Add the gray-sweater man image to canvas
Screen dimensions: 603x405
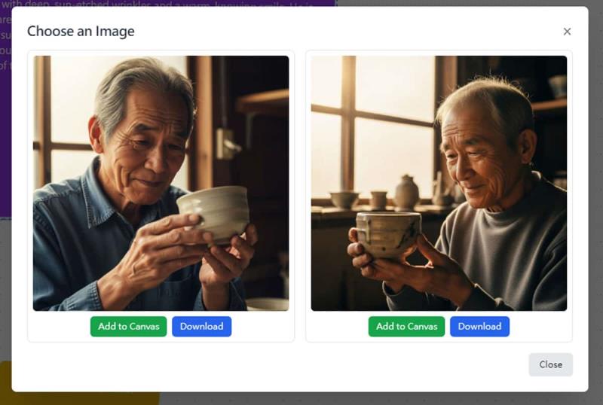pos(406,326)
